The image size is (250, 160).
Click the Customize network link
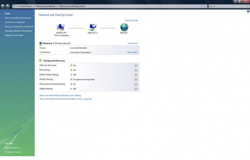tap(132, 43)
